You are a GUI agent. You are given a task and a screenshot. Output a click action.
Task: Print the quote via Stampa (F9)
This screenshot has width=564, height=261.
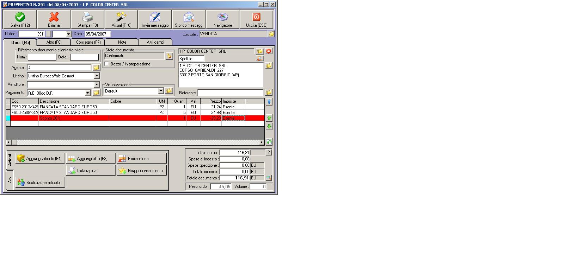(x=88, y=19)
